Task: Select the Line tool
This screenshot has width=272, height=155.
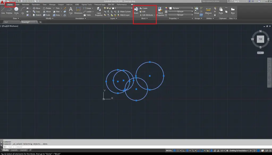Action: pyautogui.click(x=3, y=10)
